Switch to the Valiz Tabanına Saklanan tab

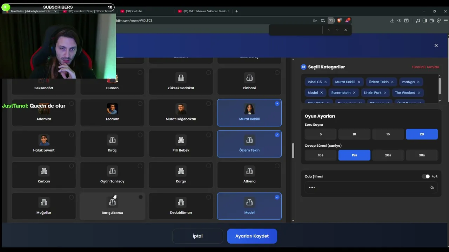pos(203,11)
